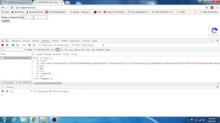Click the capture screenshots camera icon
Screen dimensions: 220x123
[x=13, y=45]
